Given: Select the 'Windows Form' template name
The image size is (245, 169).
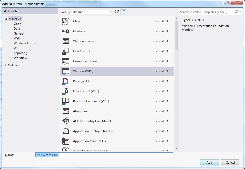Looking at the screenshot, I should 83,41.
